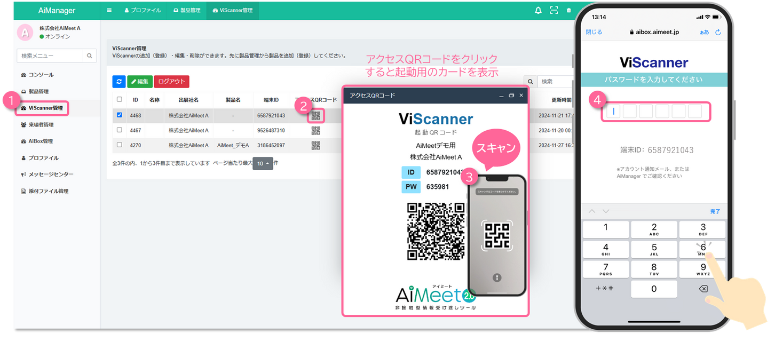Sort by the 端末ID column header
The image size is (775, 341).
[271, 100]
